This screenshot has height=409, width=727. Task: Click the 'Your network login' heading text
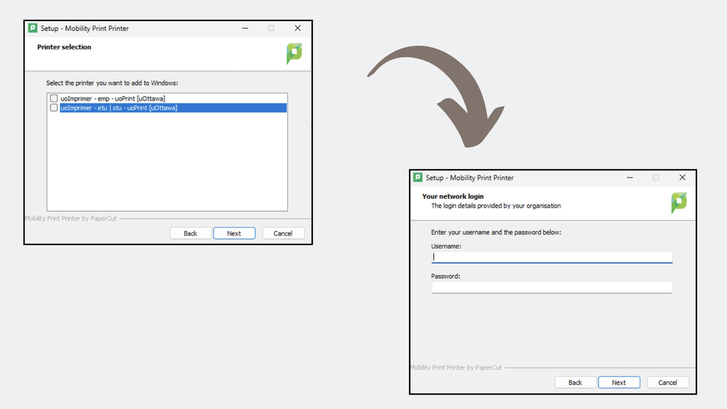pos(453,196)
